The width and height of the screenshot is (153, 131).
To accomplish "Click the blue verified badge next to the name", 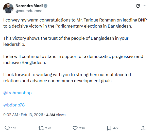I will (46, 6).
